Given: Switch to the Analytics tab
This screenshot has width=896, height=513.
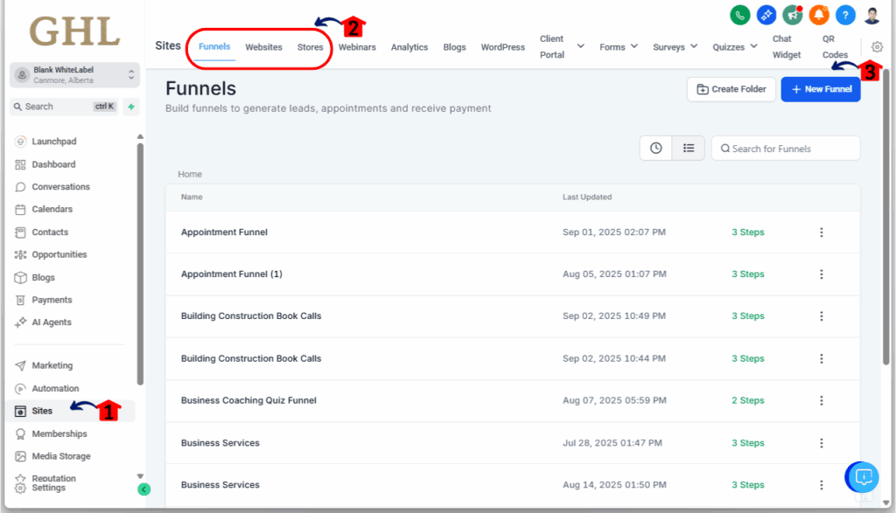Looking at the screenshot, I should click(409, 47).
